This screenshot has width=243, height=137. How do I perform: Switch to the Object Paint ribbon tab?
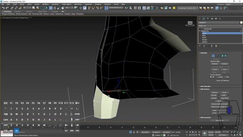tap(42, 11)
